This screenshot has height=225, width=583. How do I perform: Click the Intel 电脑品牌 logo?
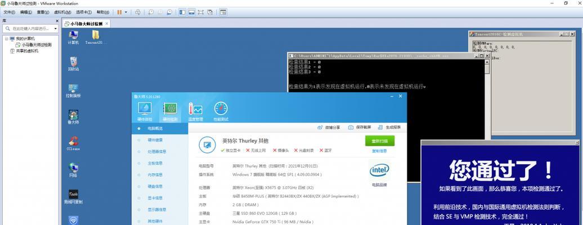(379, 171)
